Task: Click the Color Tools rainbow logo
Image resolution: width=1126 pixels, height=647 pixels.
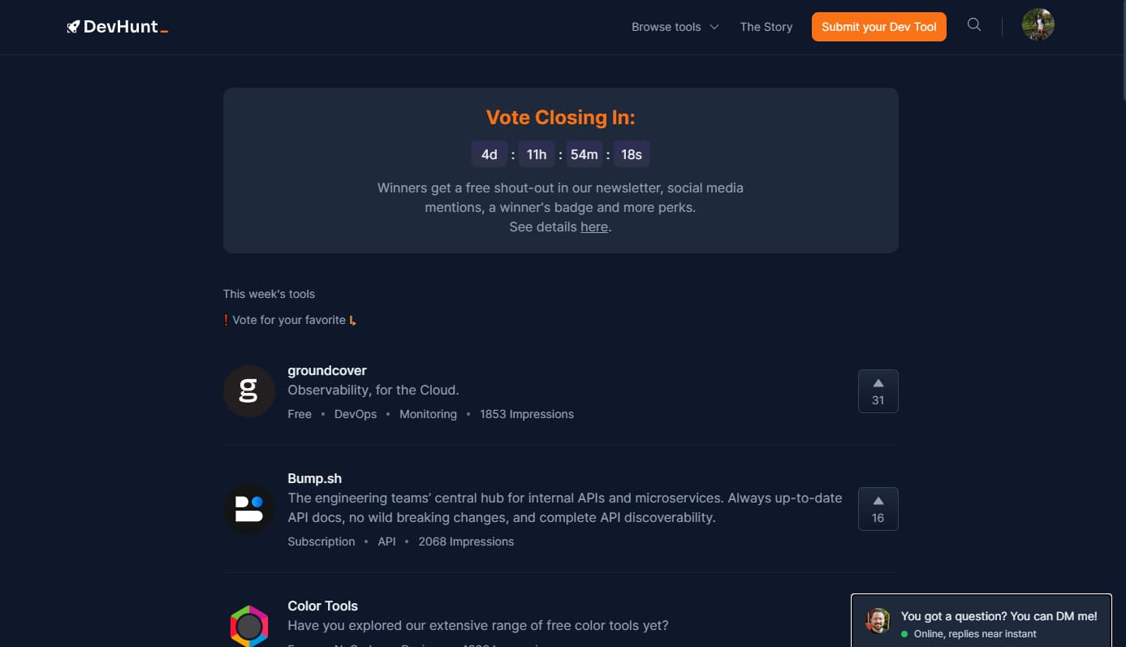Action: click(x=248, y=626)
